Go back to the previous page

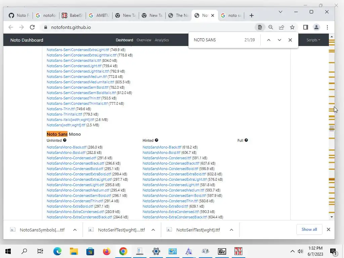coord(11,27)
